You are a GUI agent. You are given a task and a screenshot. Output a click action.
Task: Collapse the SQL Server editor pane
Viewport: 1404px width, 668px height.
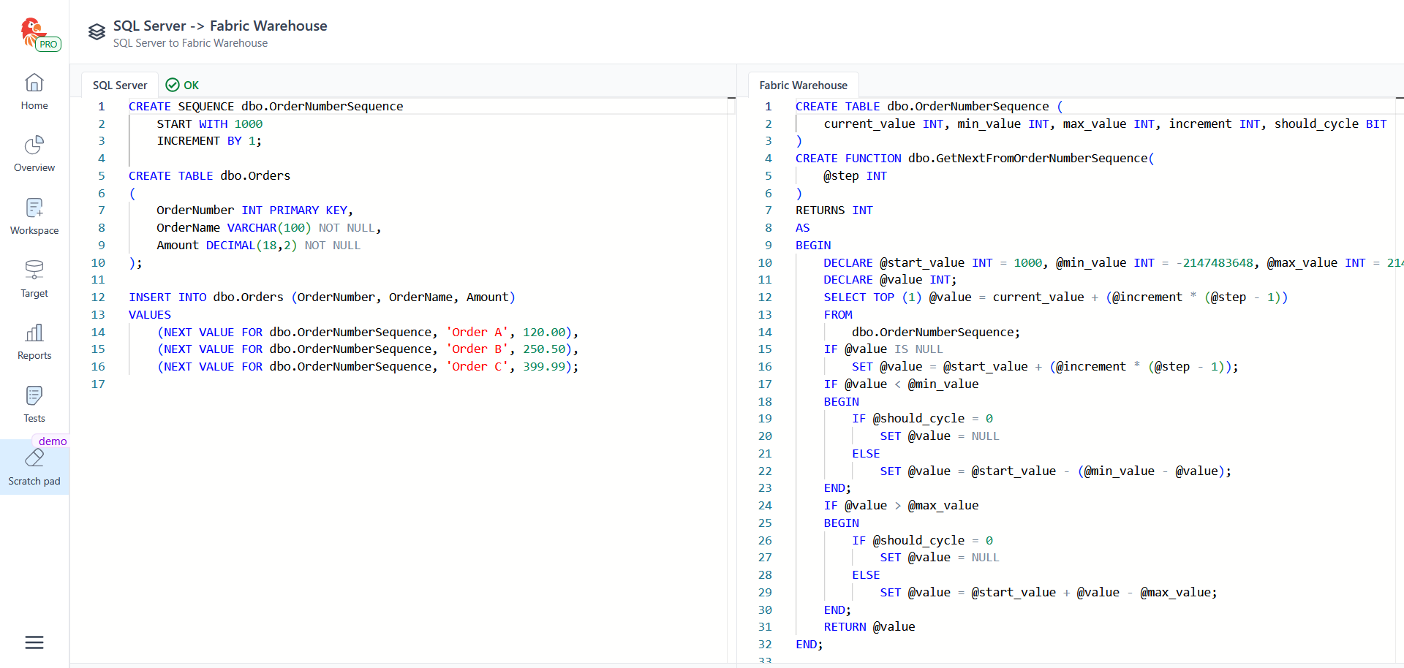(x=731, y=98)
